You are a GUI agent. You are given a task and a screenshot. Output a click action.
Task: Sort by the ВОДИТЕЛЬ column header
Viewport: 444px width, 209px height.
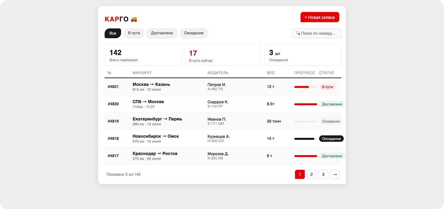coord(218,73)
